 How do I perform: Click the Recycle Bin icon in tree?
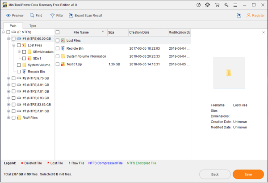click(24, 72)
